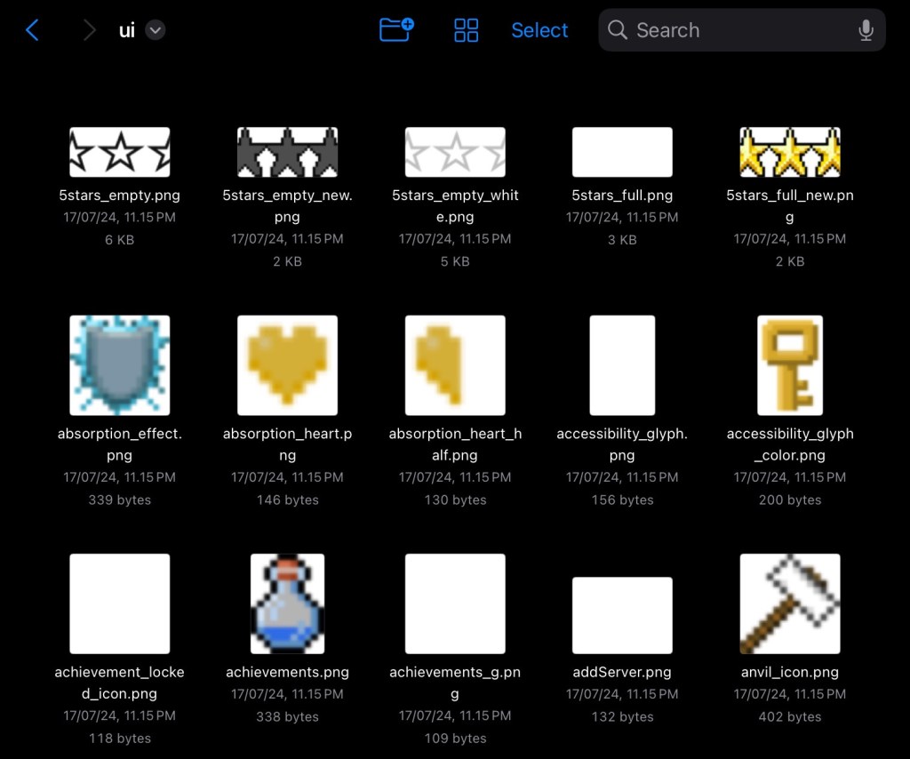Open accessibility_glyph_color.png key icon

[x=790, y=365]
